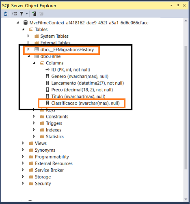190x204 pixels.
Task: Click the pin auto-hide icon
Action: pos(178,6)
